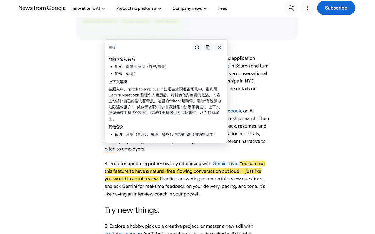The height and width of the screenshot is (234, 375).
Task: Click the heading "上下文解析"
Action: pyautogui.click(x=118, y=82)
